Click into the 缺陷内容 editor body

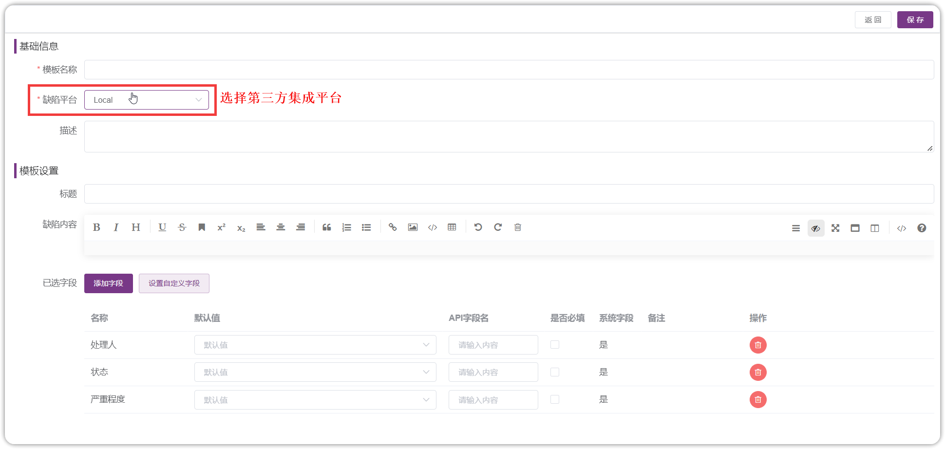tap(509, 248)
